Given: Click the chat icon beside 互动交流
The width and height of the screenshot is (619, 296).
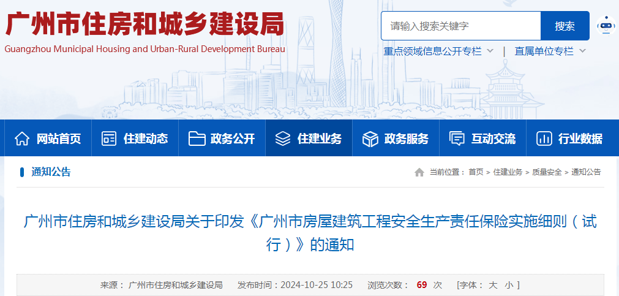Looking at the screenshot, I should click(457, 139).
